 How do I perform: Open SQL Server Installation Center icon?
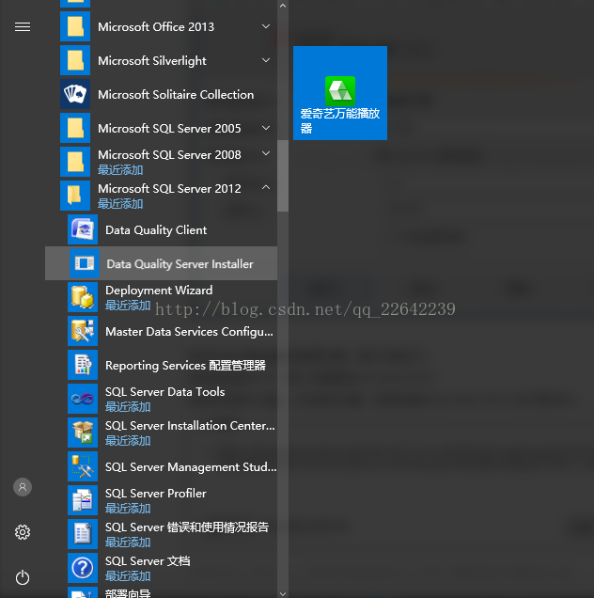[x=83, y=433]
